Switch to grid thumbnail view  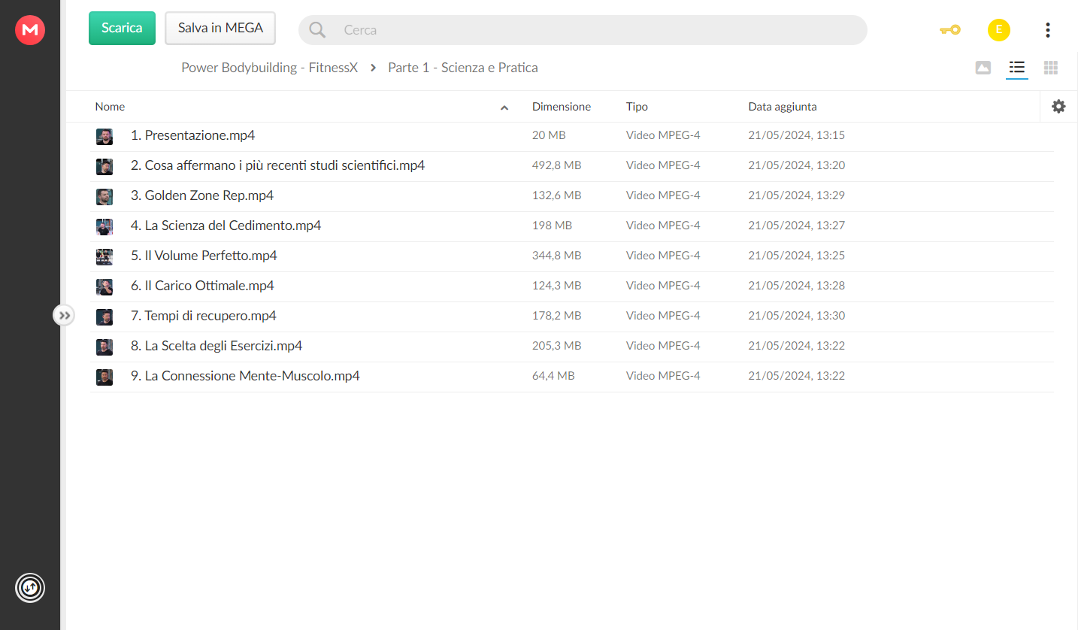pos(1051,68)
